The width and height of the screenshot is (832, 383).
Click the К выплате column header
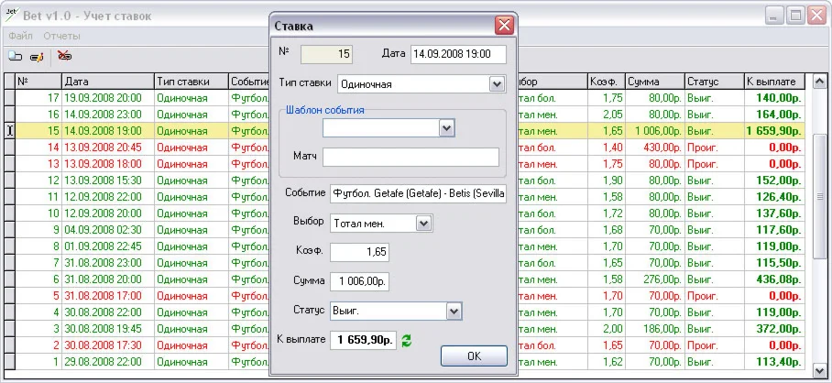point(772,82)
